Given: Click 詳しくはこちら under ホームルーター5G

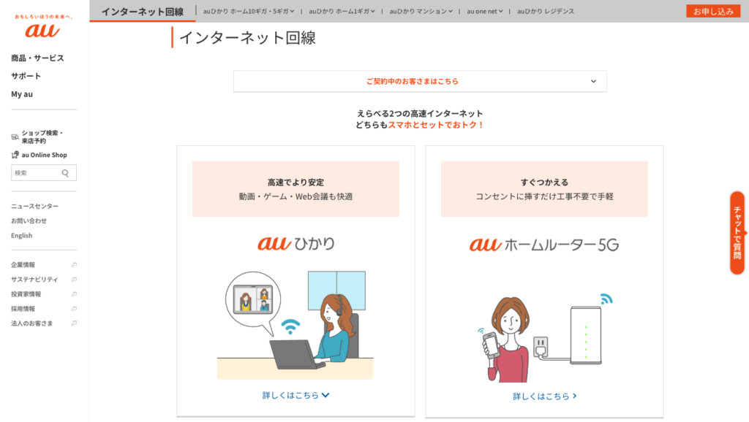Looking at the screenshot, I should 544,396.
